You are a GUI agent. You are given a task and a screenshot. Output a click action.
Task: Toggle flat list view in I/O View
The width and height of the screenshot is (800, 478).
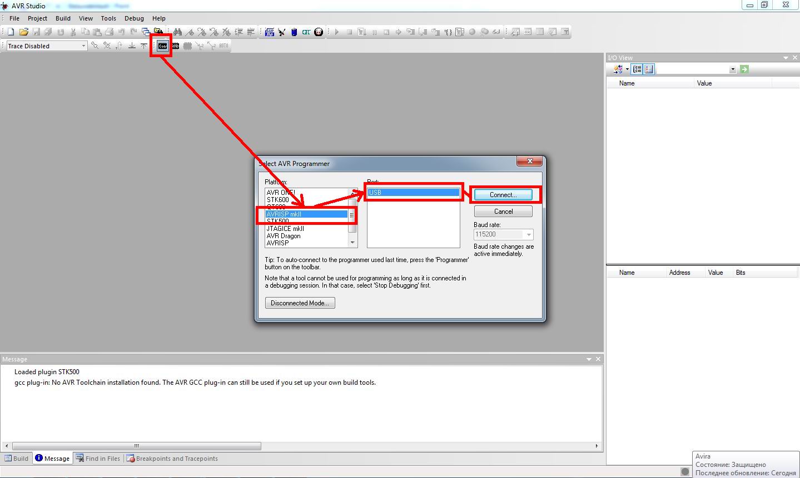(x=649, y=69)
